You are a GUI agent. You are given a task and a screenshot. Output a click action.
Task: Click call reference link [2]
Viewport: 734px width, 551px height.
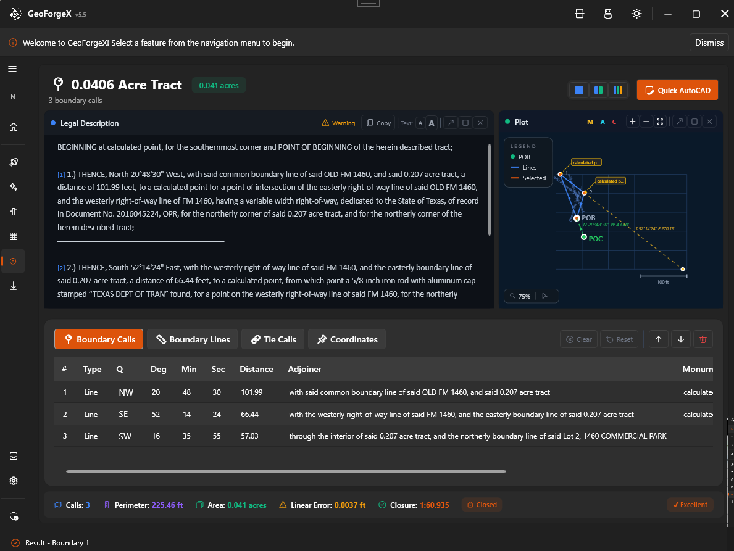(x=61, y=268)
